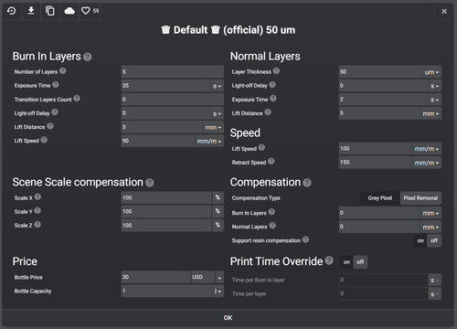The image size is (457, 329).
Task: Turn Support resin compensation on
Action: 420,240
